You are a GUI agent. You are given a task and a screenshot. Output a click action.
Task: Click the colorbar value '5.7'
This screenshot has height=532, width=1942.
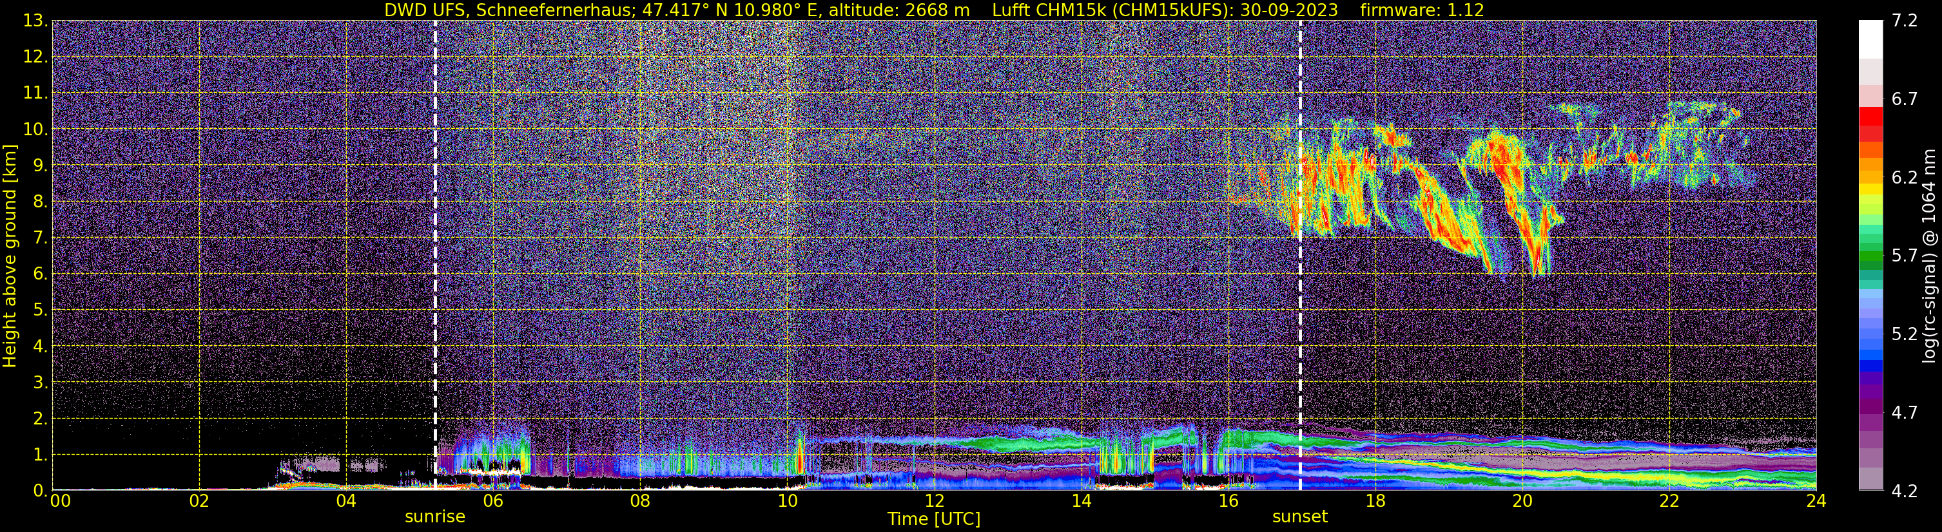(x=1905, y=256)
